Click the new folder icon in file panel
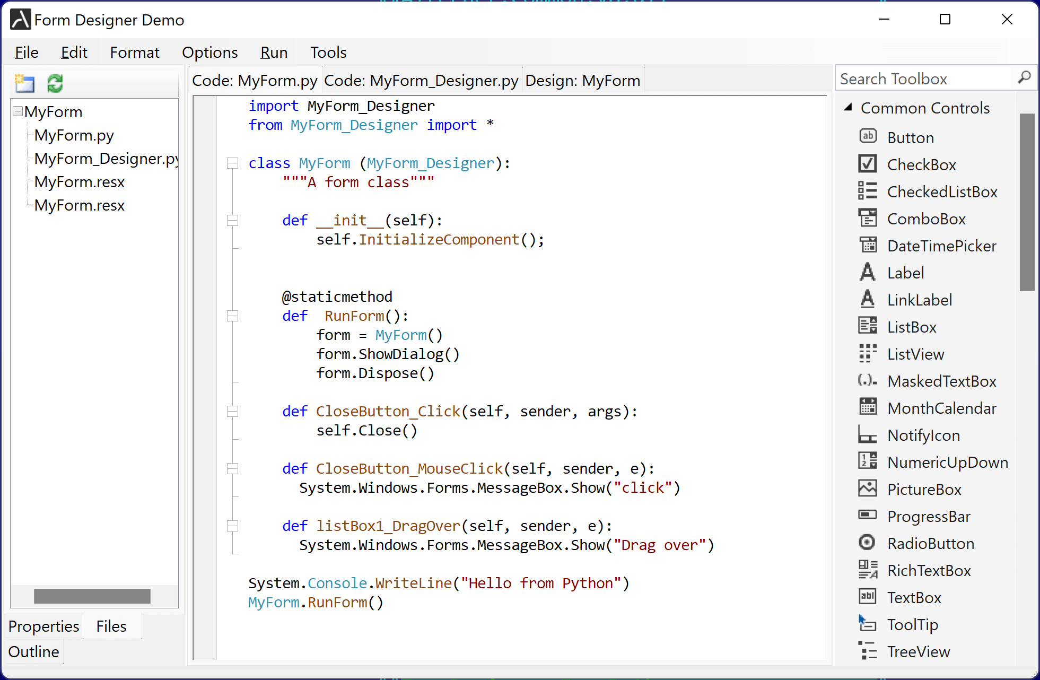1040x680 pixels. 24,83
